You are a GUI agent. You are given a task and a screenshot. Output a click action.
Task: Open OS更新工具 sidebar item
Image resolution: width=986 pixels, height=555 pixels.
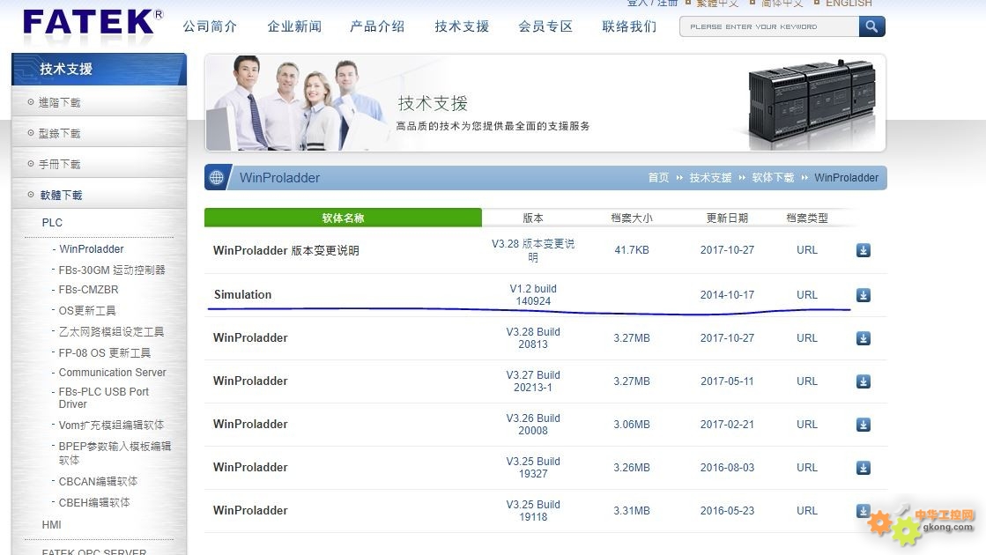(87, 310)
